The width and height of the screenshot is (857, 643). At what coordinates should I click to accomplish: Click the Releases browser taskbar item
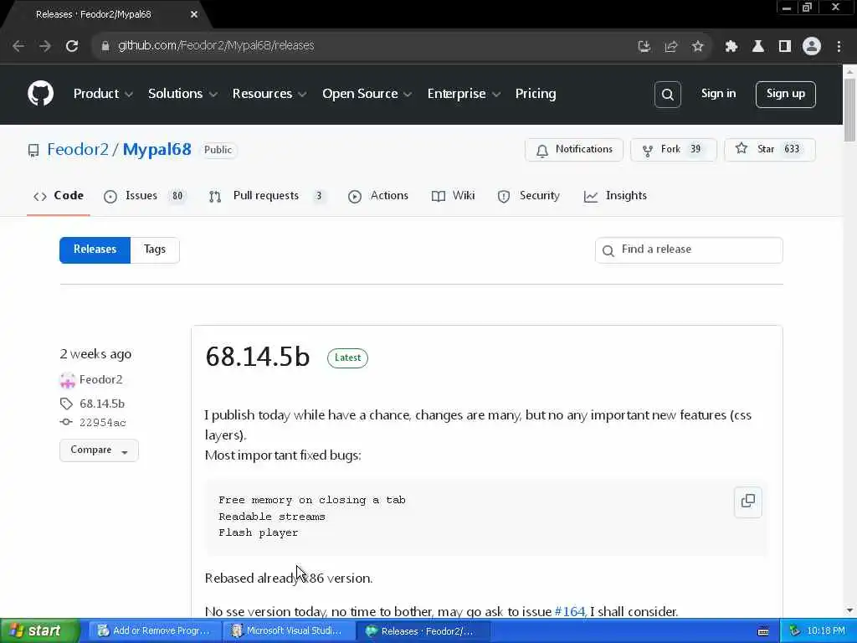(x=423, y=631)
